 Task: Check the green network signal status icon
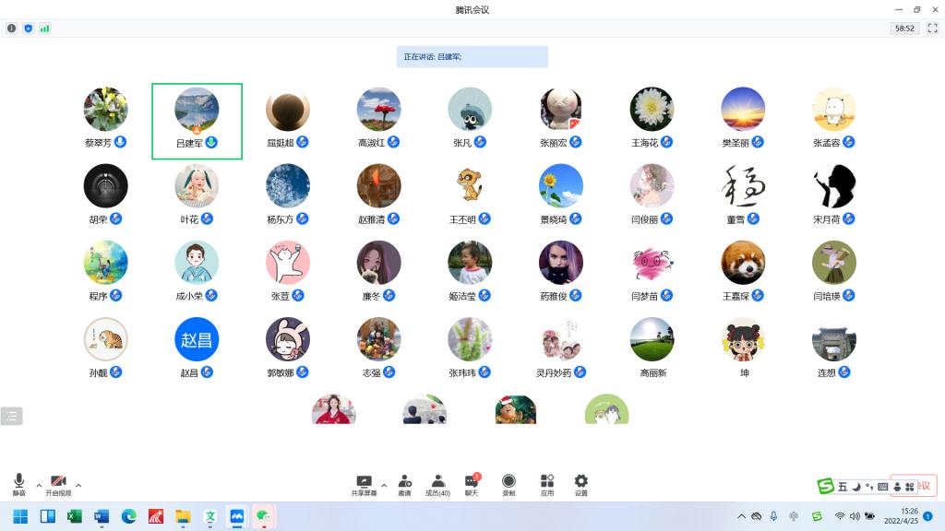tap(44, 29)
